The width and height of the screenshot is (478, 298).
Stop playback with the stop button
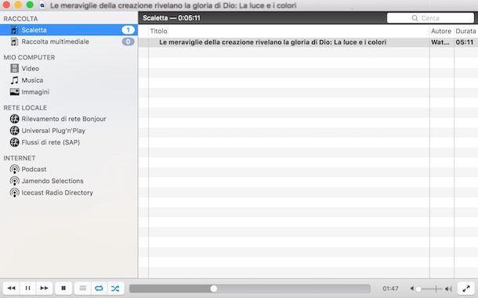[63, 288]
